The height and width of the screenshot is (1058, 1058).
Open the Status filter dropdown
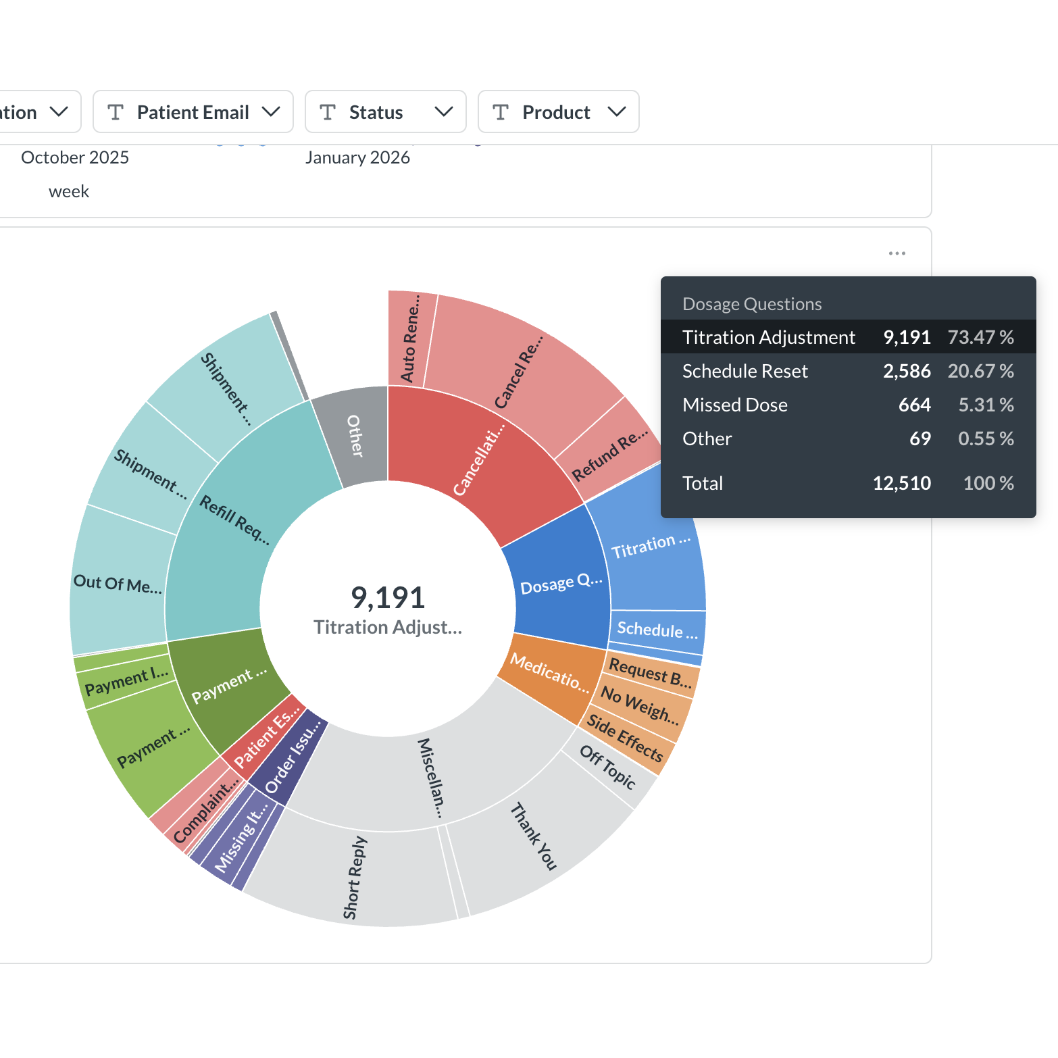coord(444,112)
